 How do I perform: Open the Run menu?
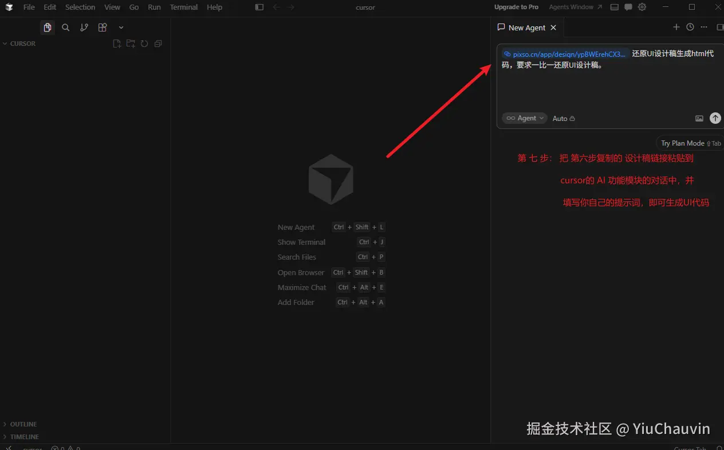(x=154, y=7)
